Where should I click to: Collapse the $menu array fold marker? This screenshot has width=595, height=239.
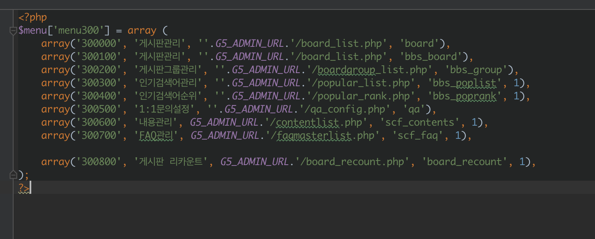[x=13, y=31]
